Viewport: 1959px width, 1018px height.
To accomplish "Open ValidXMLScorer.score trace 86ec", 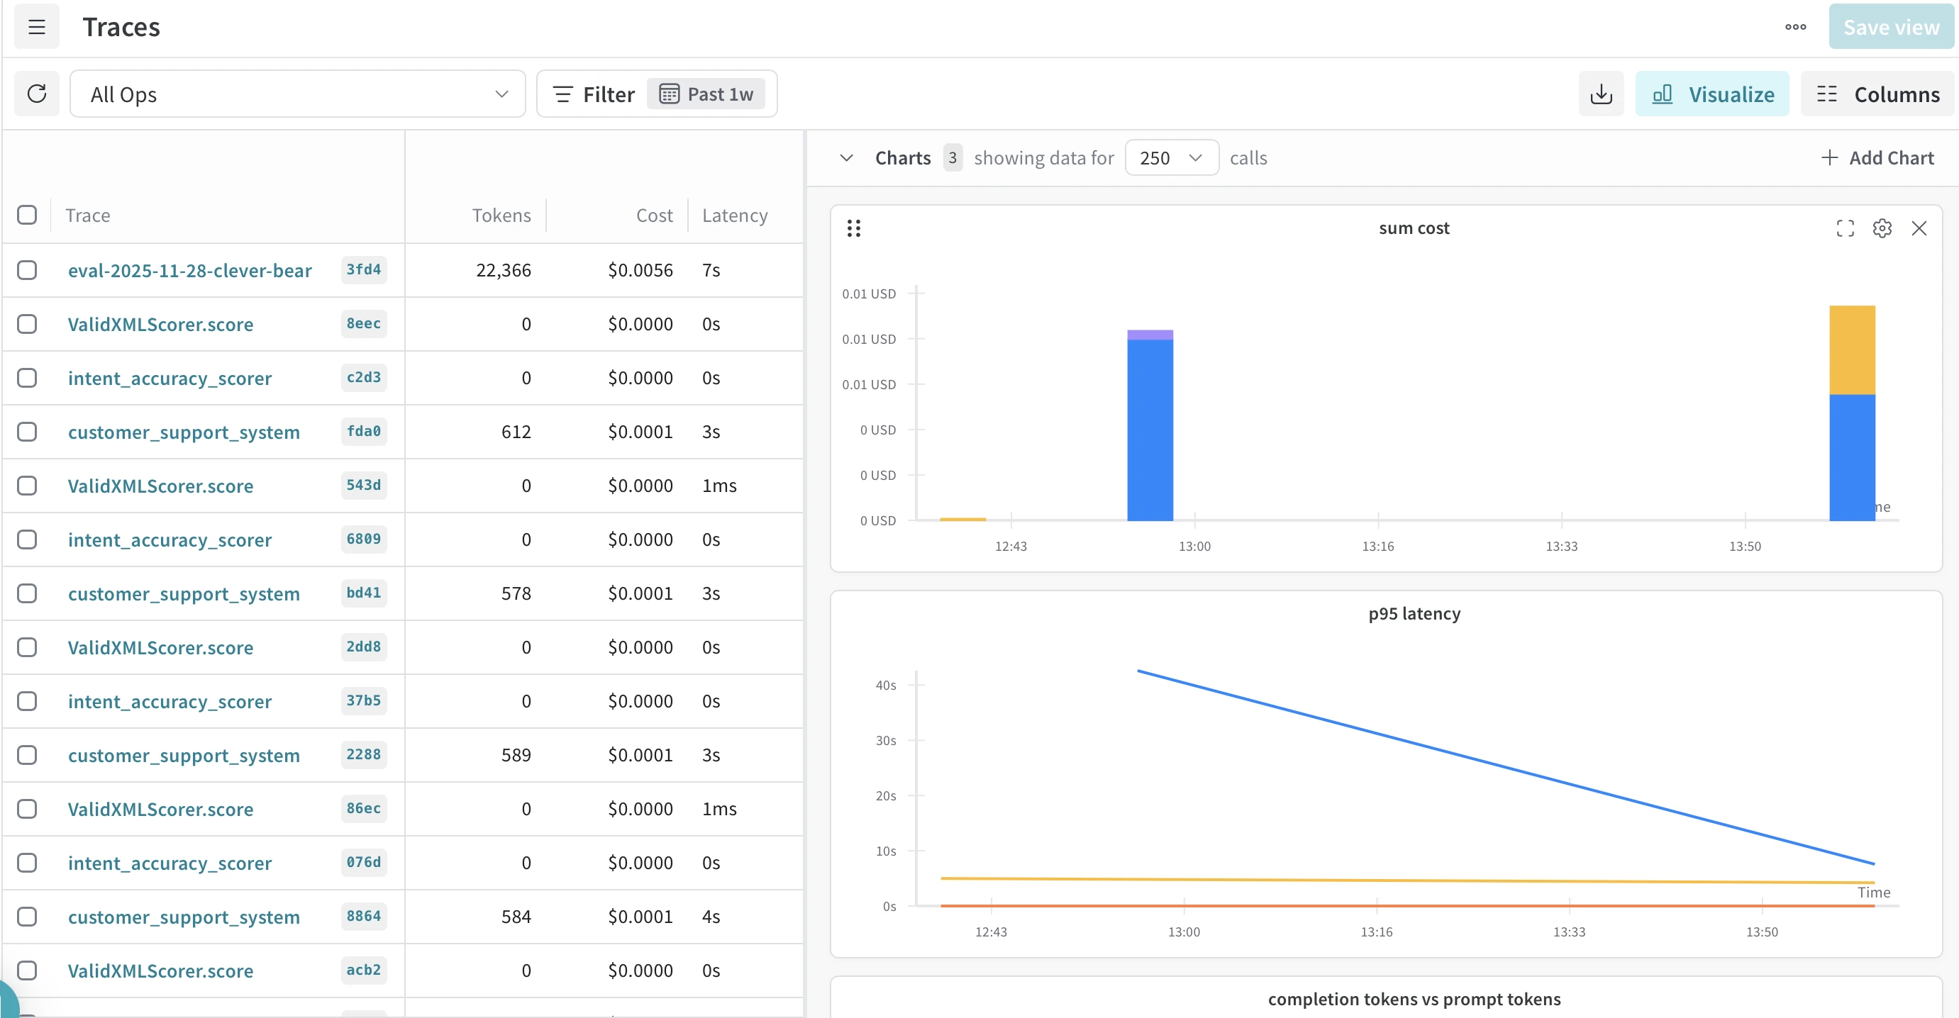I will tap(160, 809).
